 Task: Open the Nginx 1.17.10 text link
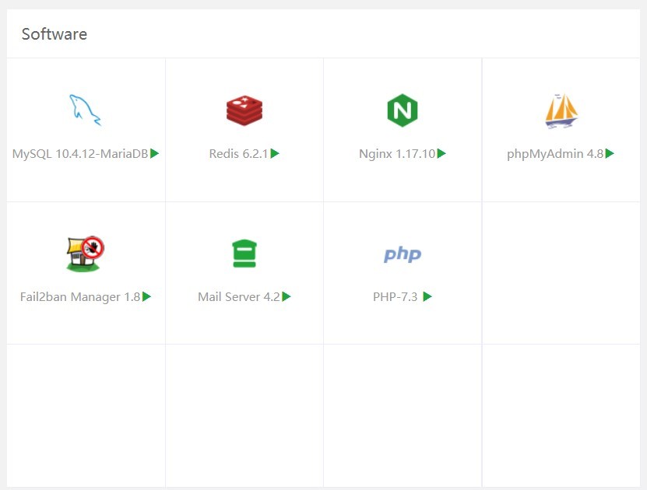[397, 154]
